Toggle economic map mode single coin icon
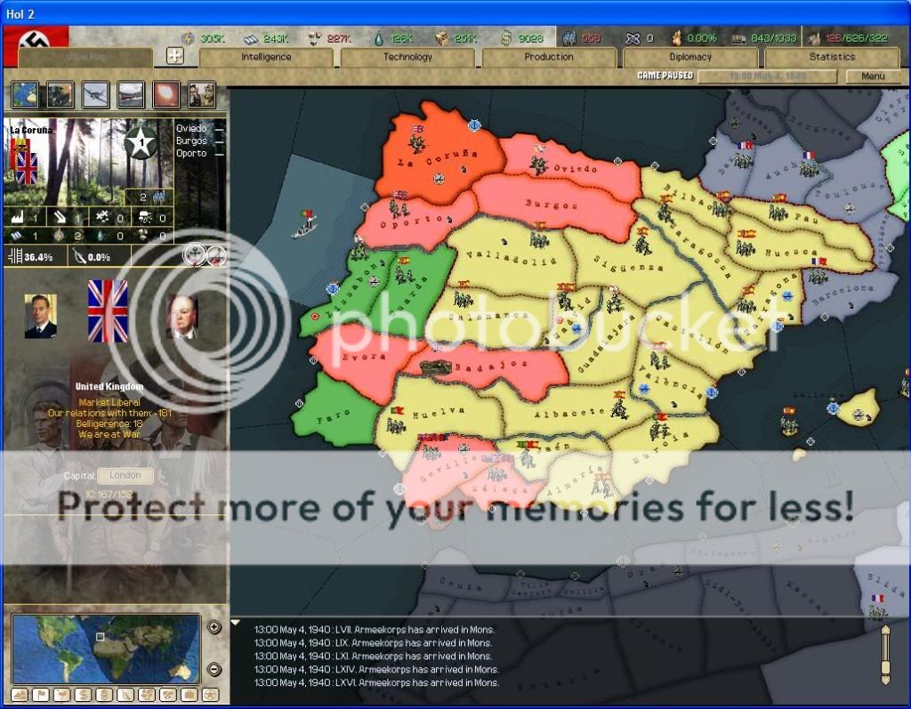 pos(83,695)
